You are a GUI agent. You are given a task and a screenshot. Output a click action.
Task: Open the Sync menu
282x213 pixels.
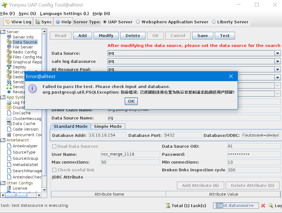(x=27, y=13)
